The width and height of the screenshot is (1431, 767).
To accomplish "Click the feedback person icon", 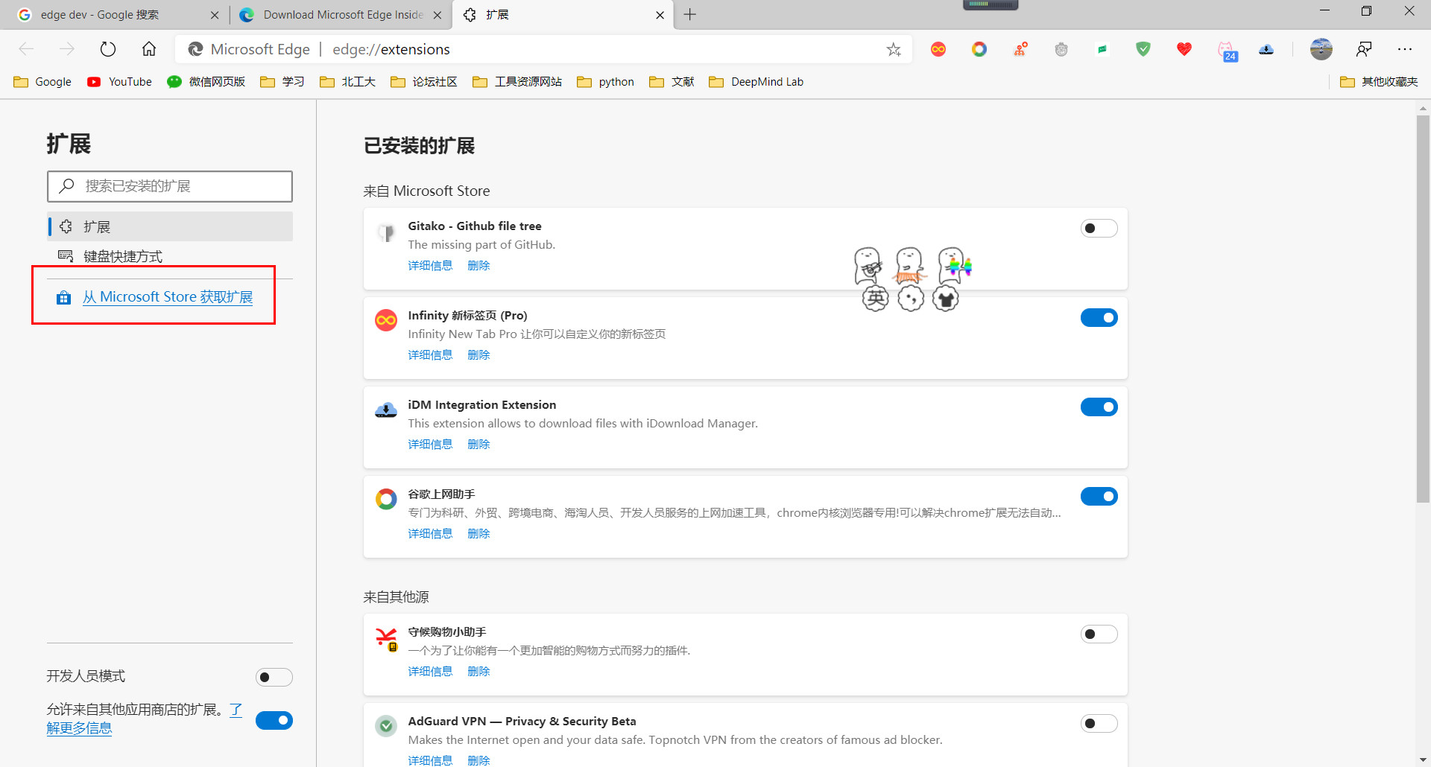I will coord(1364,49).
